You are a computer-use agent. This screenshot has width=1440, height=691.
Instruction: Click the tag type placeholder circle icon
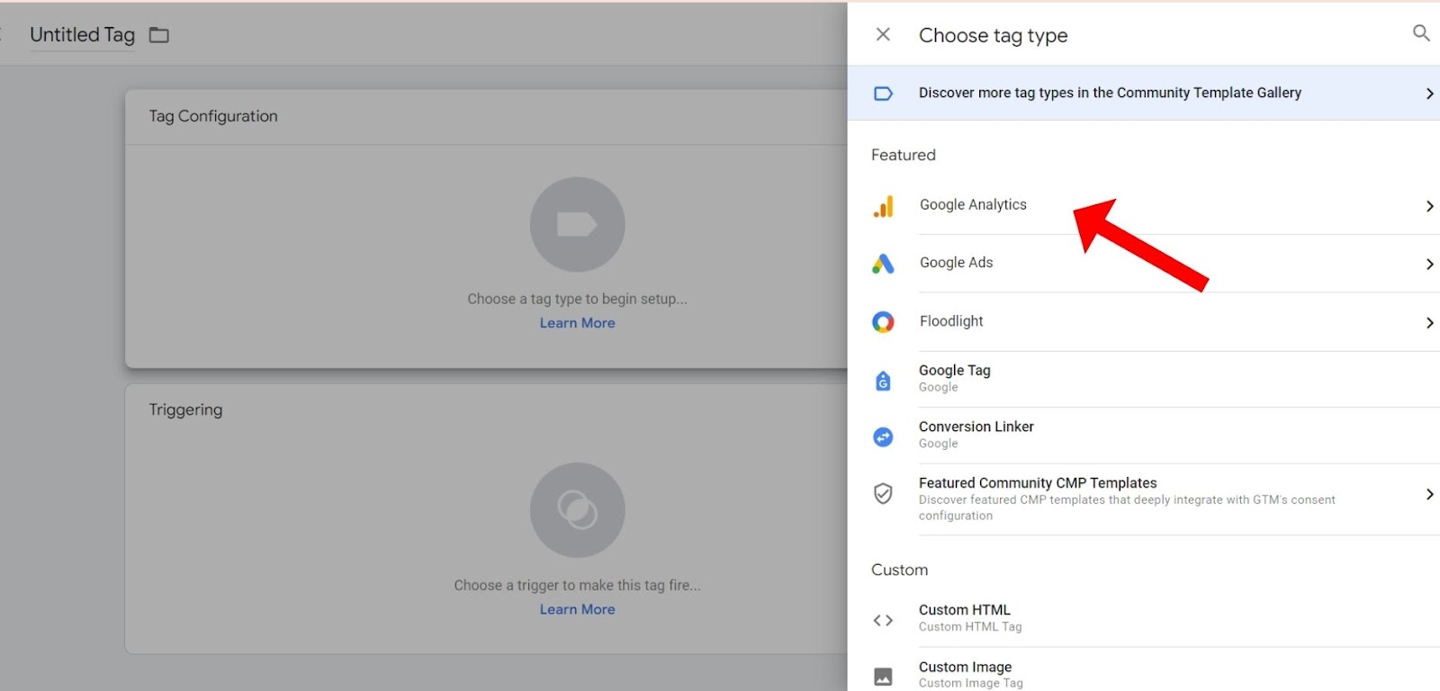pos(577,224)
